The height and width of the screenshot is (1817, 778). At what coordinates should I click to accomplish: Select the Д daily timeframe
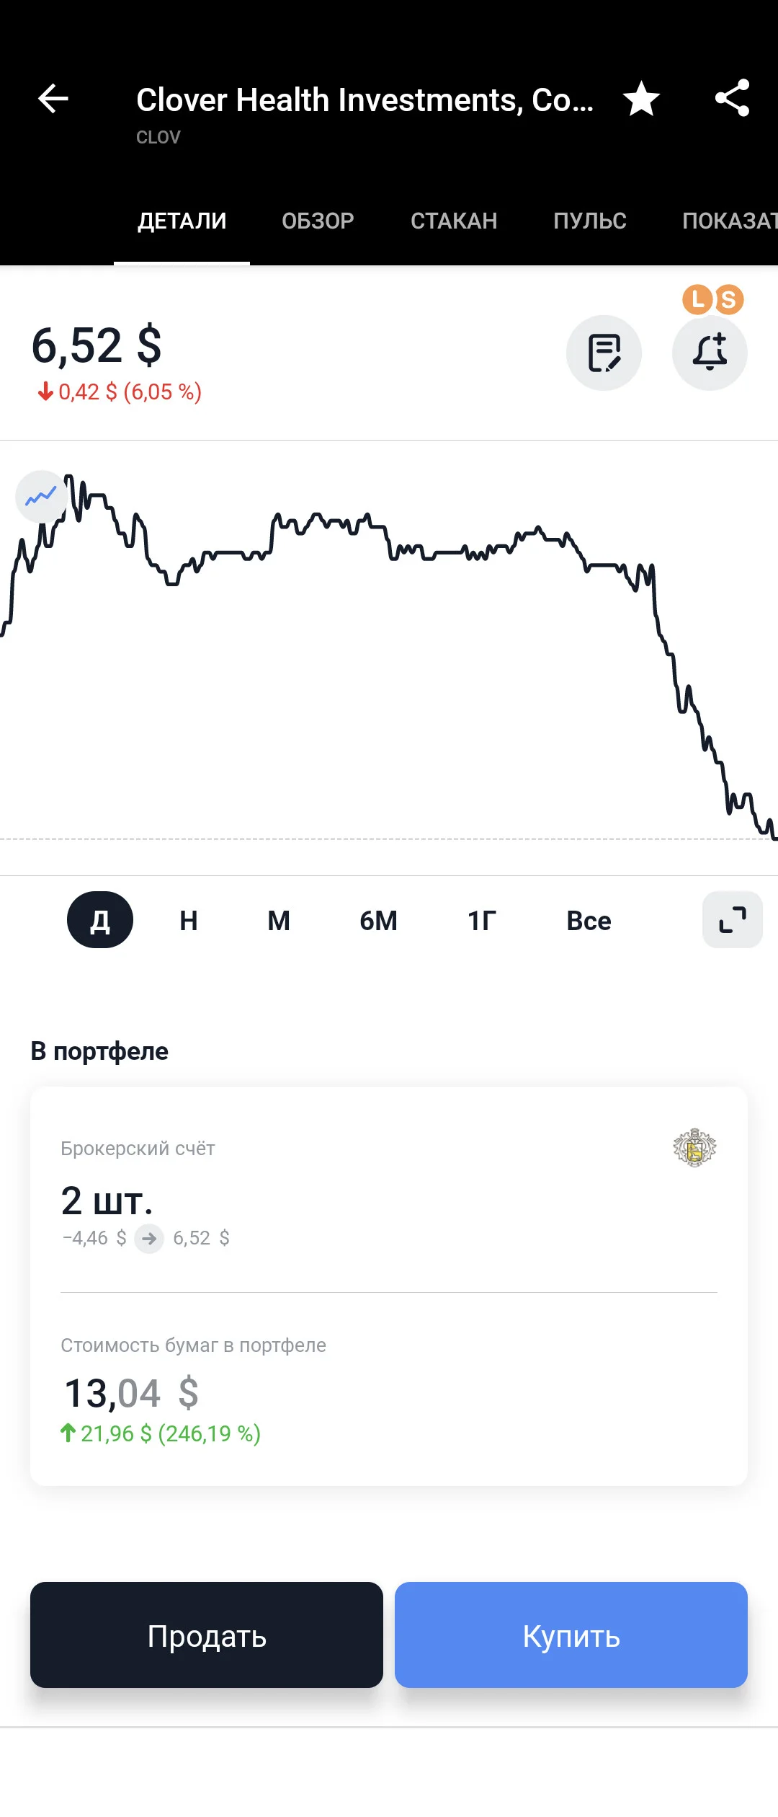[x=100, y=920]
